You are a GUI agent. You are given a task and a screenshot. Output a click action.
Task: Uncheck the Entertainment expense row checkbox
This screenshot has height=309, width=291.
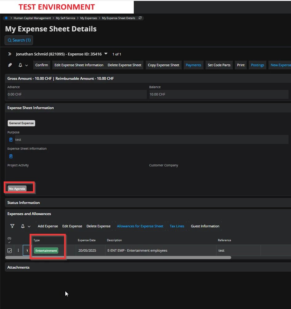pos(10,250)
